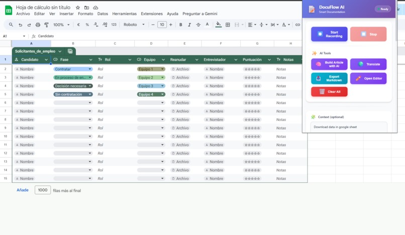The height and width of the screenshot is (235, 405).
Task: Open Preguntar a Gemini
Action: (200, 14)
